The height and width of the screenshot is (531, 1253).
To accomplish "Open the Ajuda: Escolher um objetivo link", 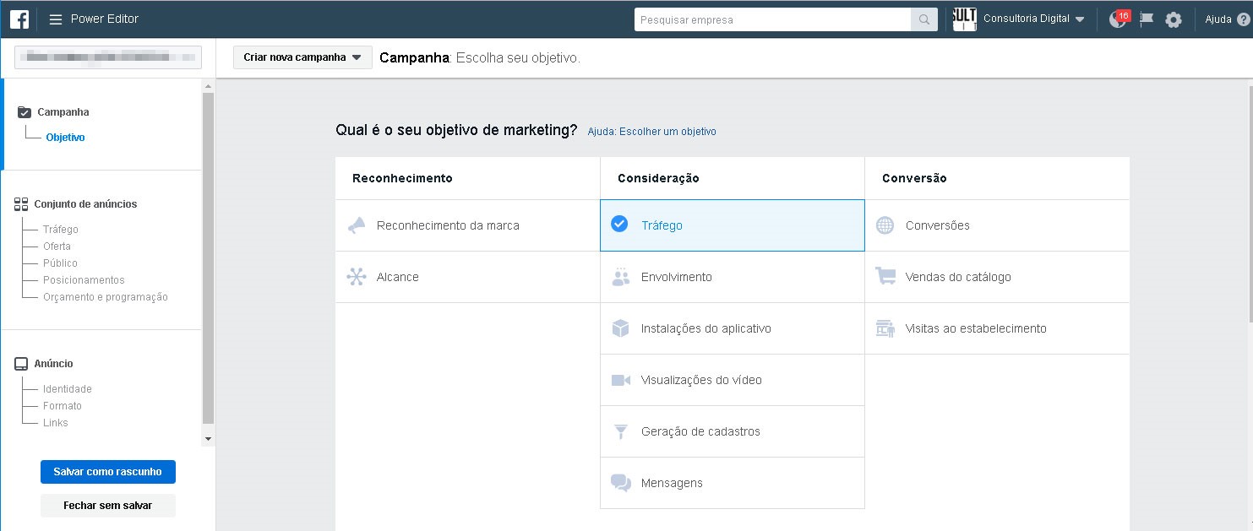I will tap(651, 132).
